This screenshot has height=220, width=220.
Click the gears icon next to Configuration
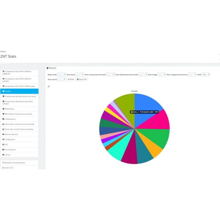tap(3, 139)
